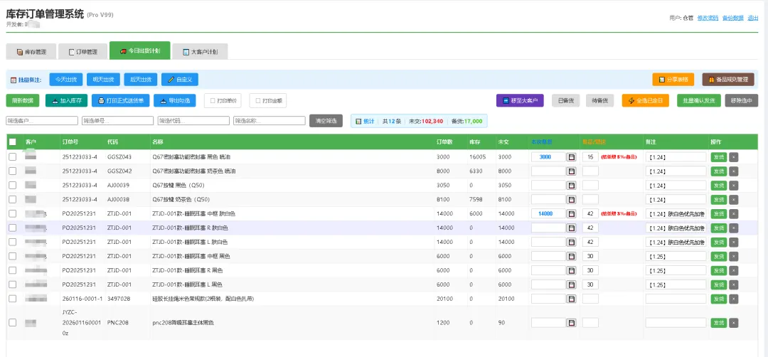Click the 明天出货 batch note button
The image size is (768, 357).
click(x=103, y=80)
